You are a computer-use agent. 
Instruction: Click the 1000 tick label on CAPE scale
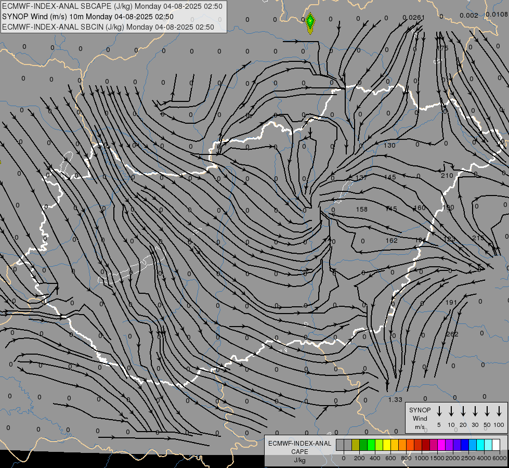pyautogui.click(x=422, y=458)
